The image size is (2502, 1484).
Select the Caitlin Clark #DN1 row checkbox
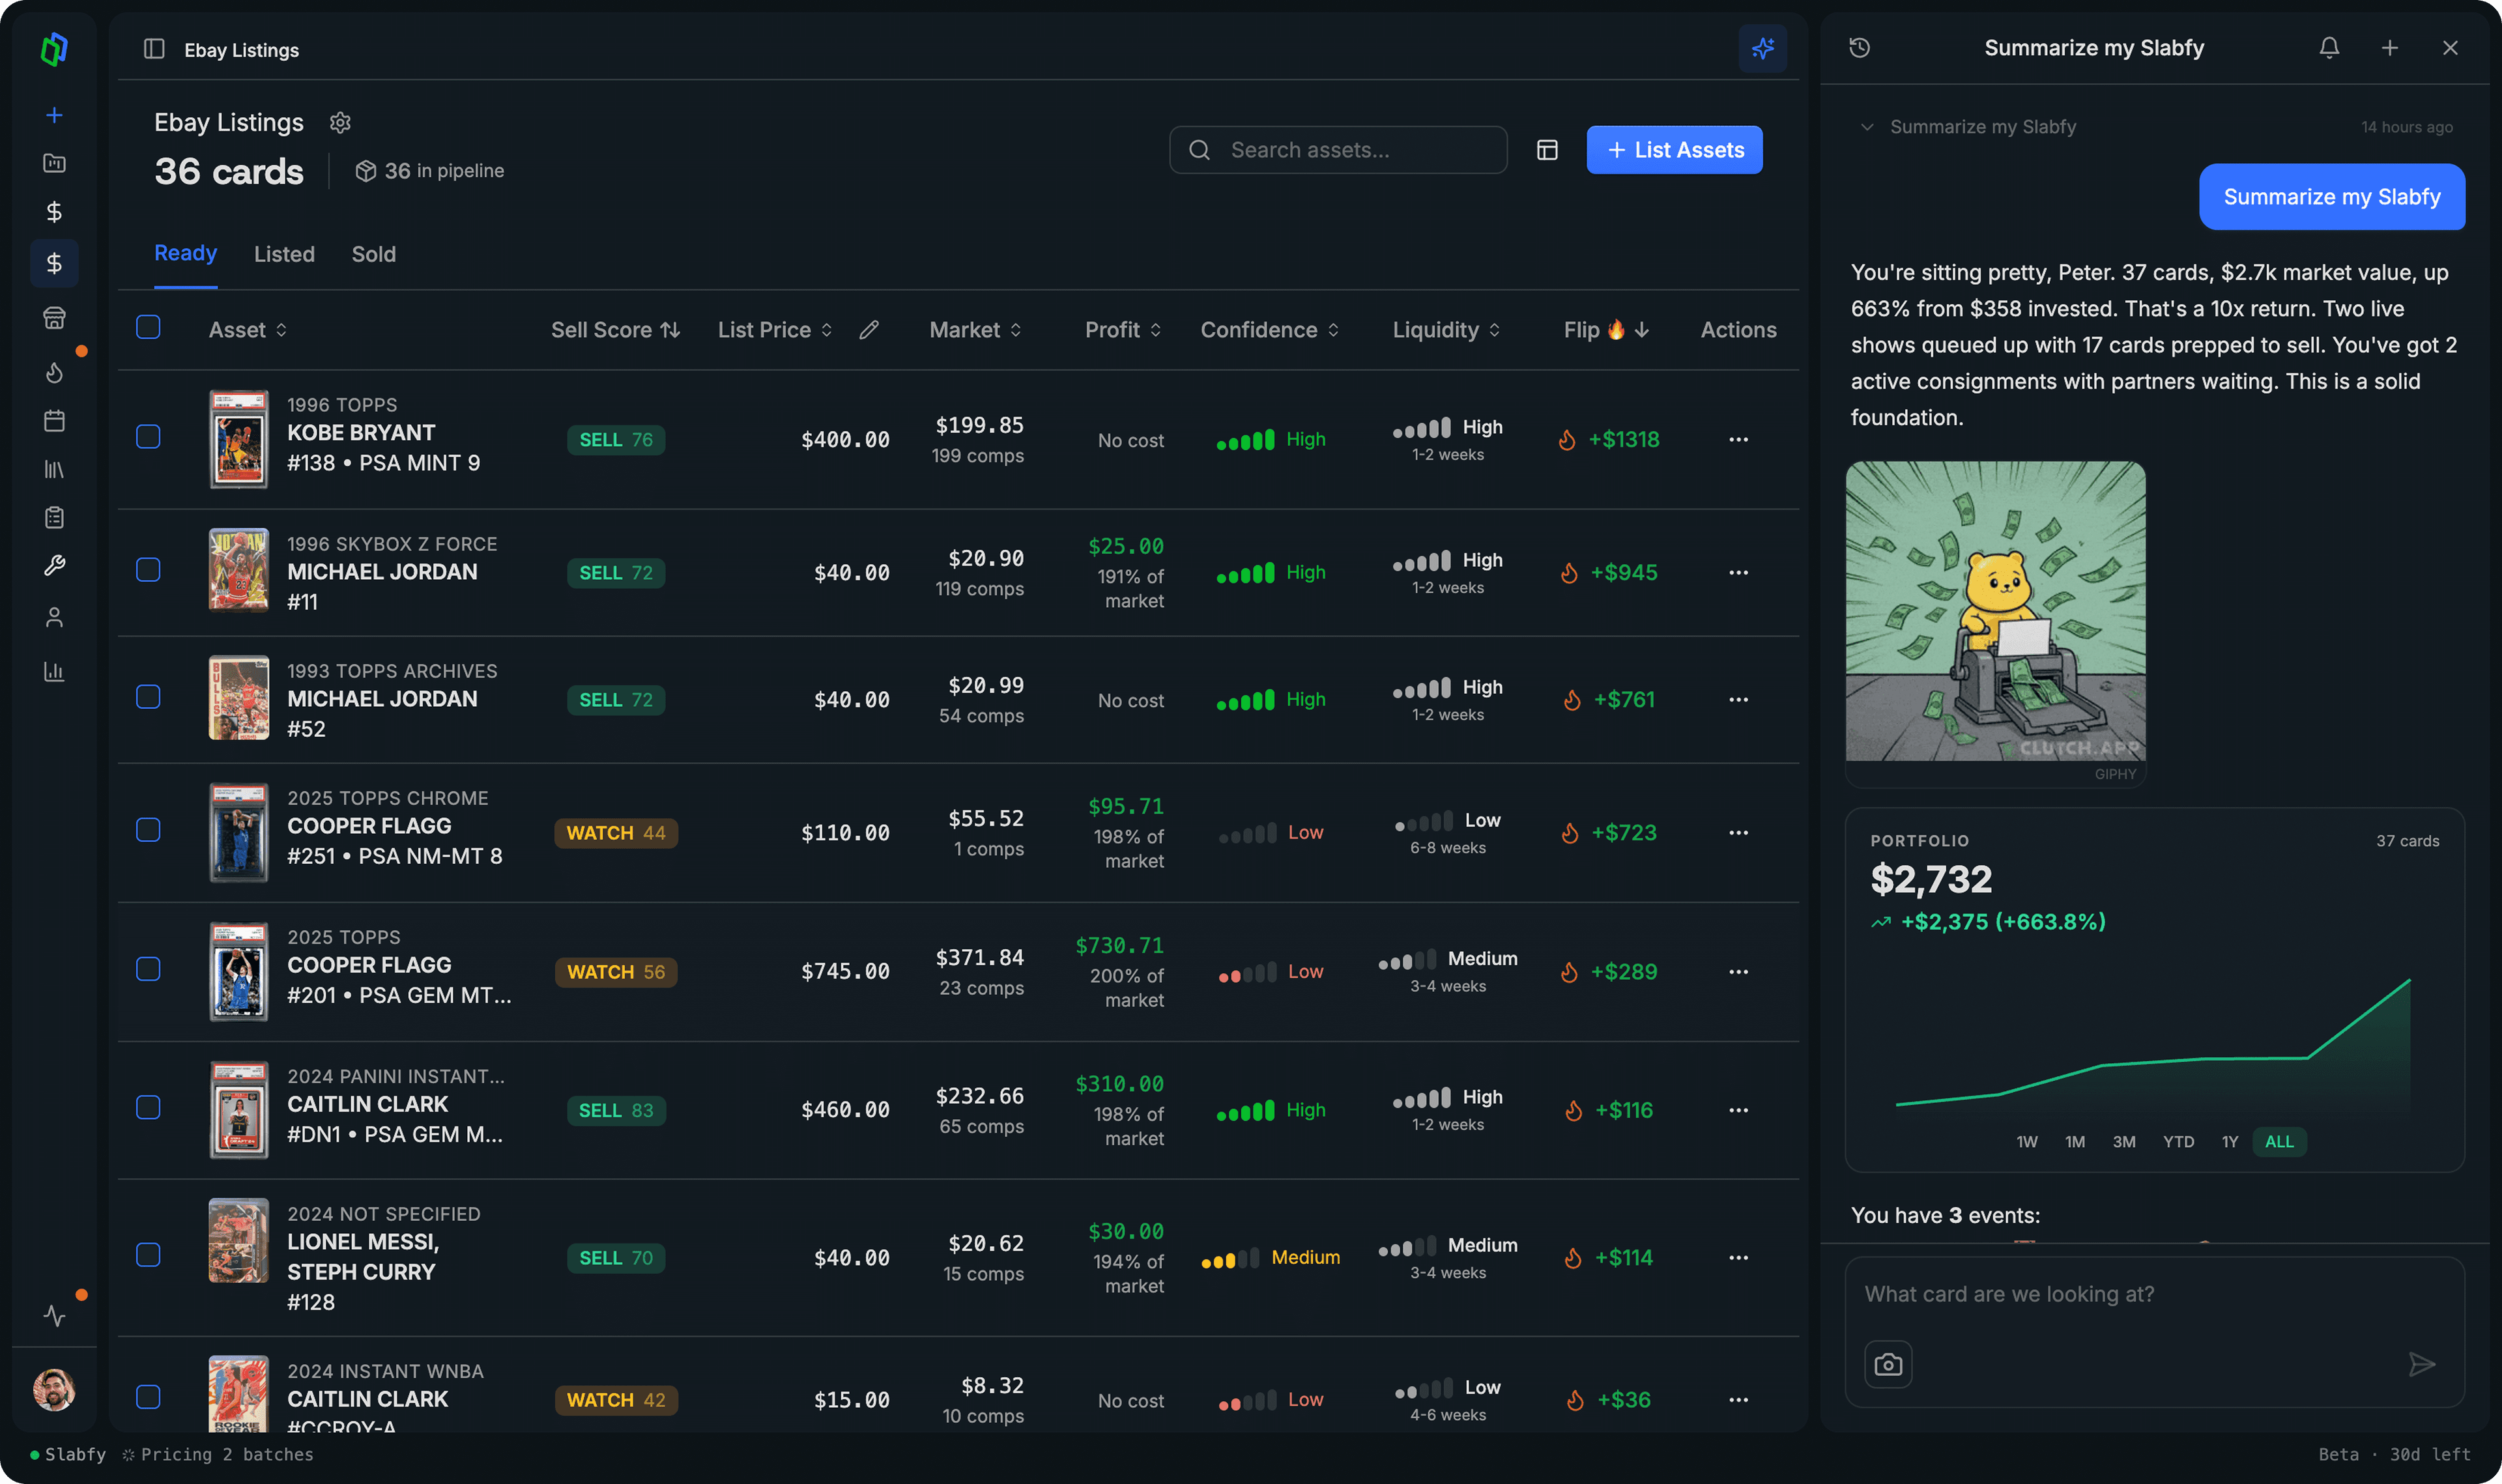click(148, 1108)
